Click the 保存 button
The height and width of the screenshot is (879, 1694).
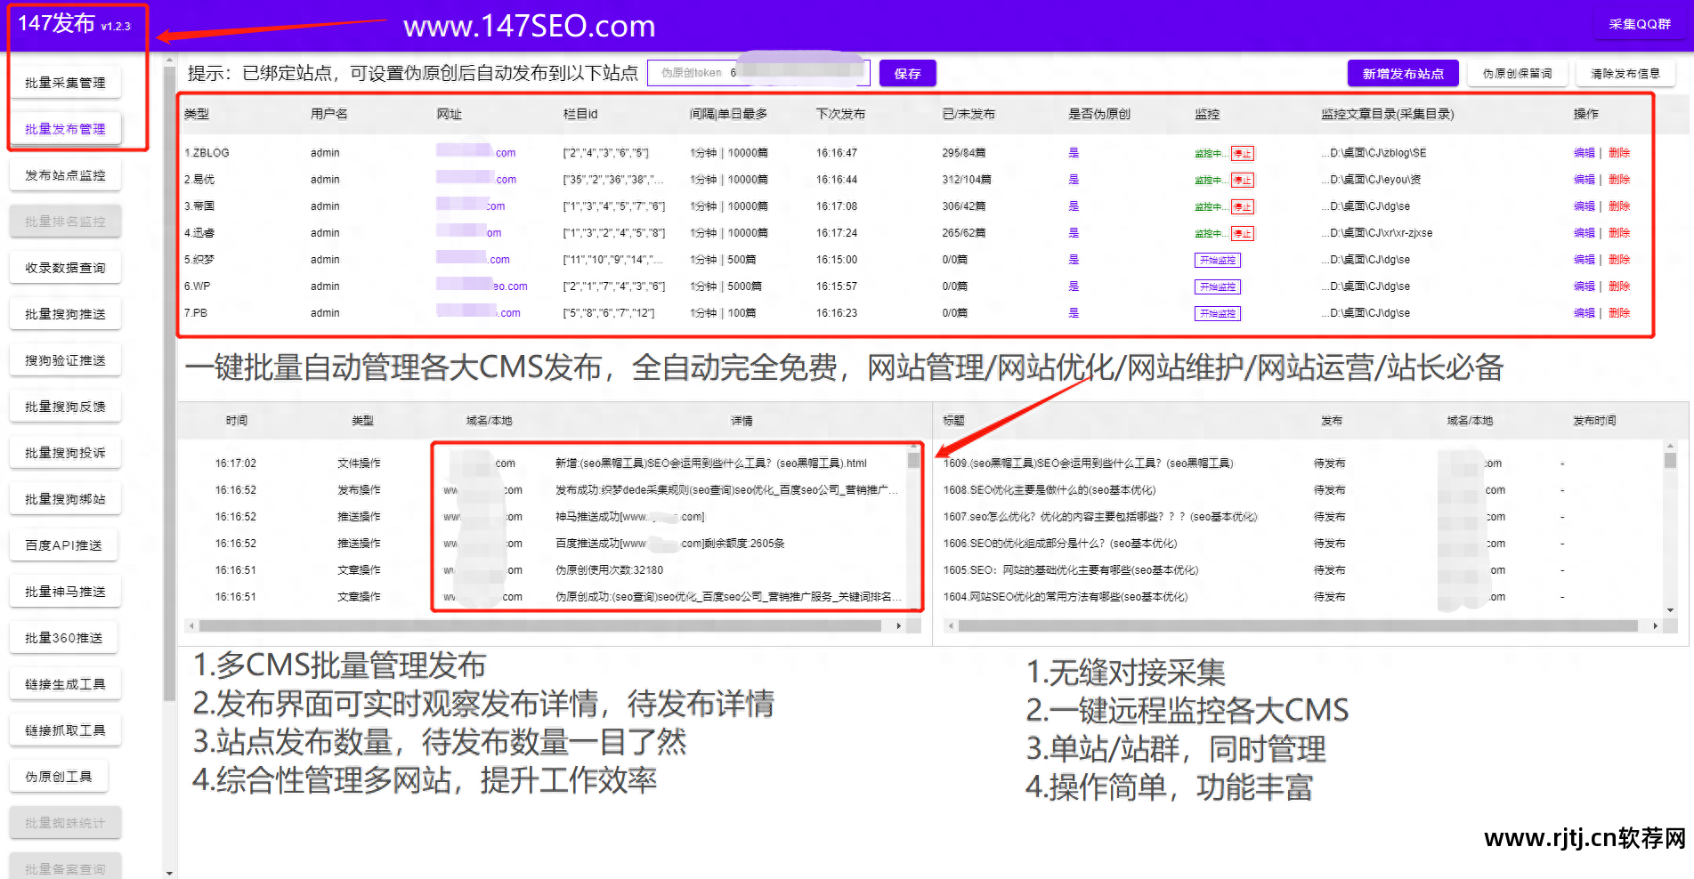tap(907, 73)
